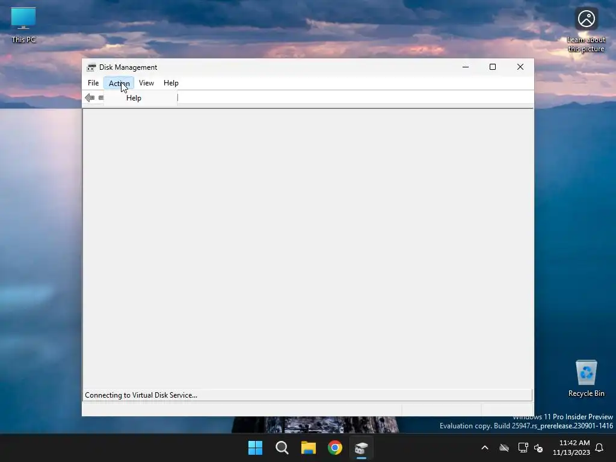Open network status tray icon
Image resolution: width=616 pixels, height=462 pixels.
click(523, 448)
